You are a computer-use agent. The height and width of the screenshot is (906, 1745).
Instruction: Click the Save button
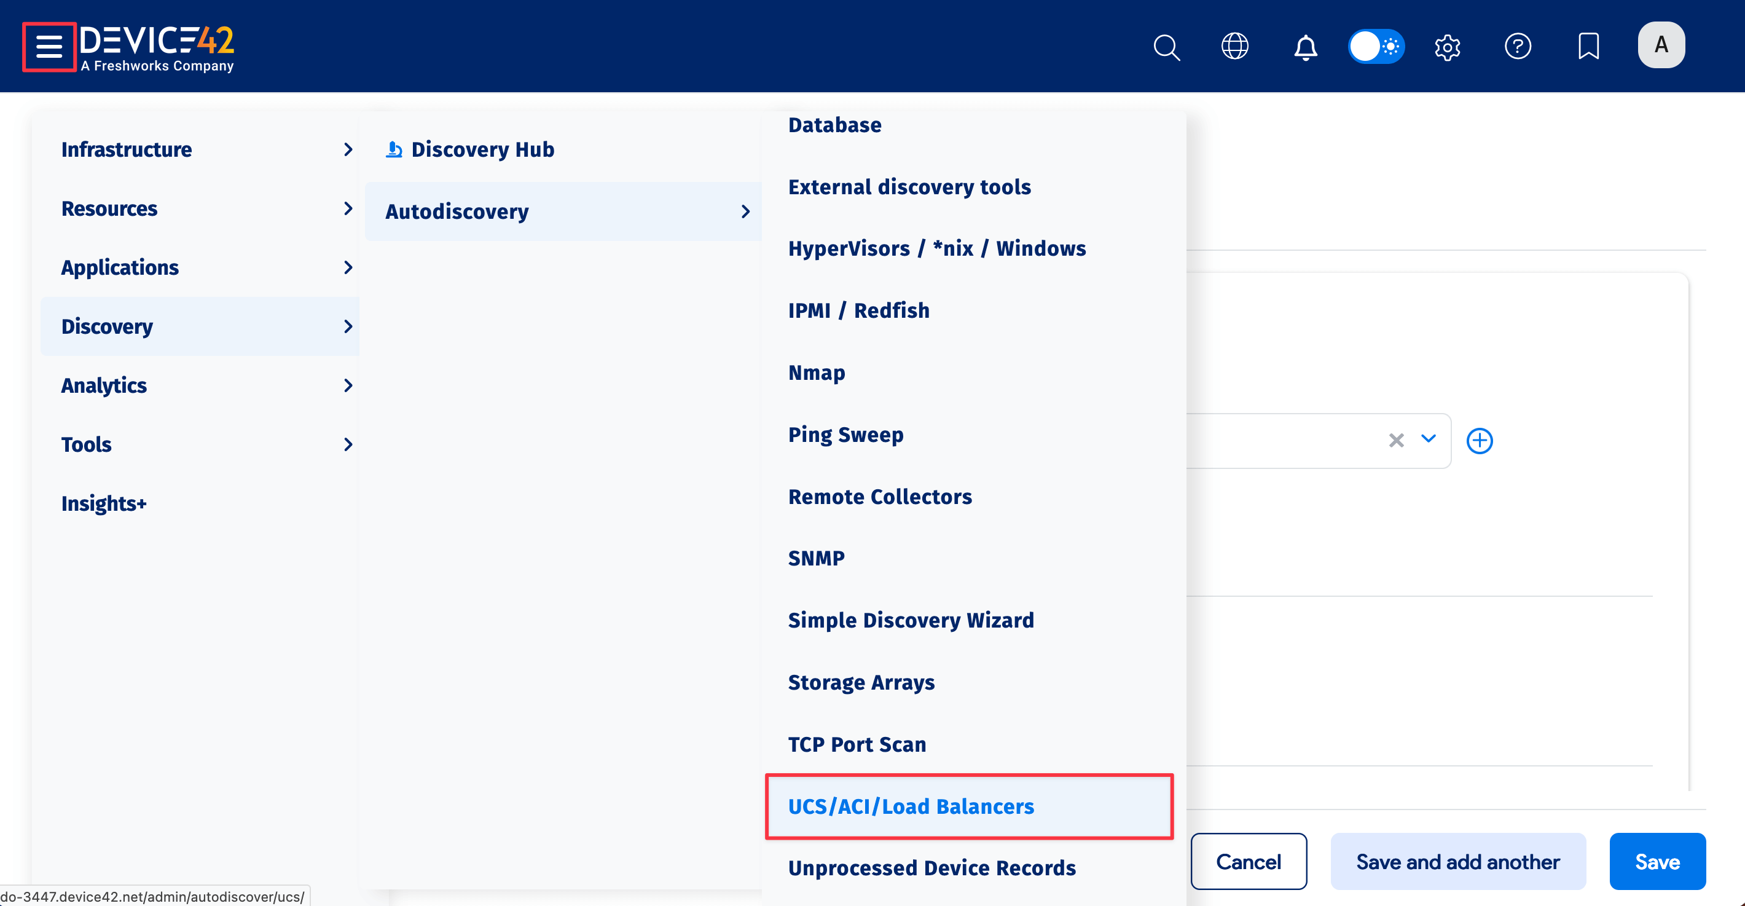(1658, 861)
